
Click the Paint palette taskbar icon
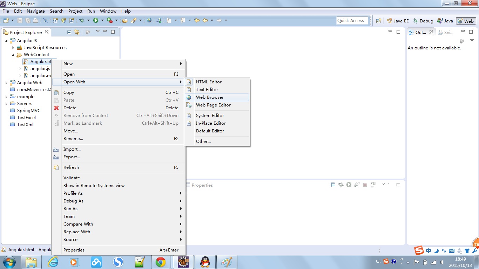[x=227, y=262]
